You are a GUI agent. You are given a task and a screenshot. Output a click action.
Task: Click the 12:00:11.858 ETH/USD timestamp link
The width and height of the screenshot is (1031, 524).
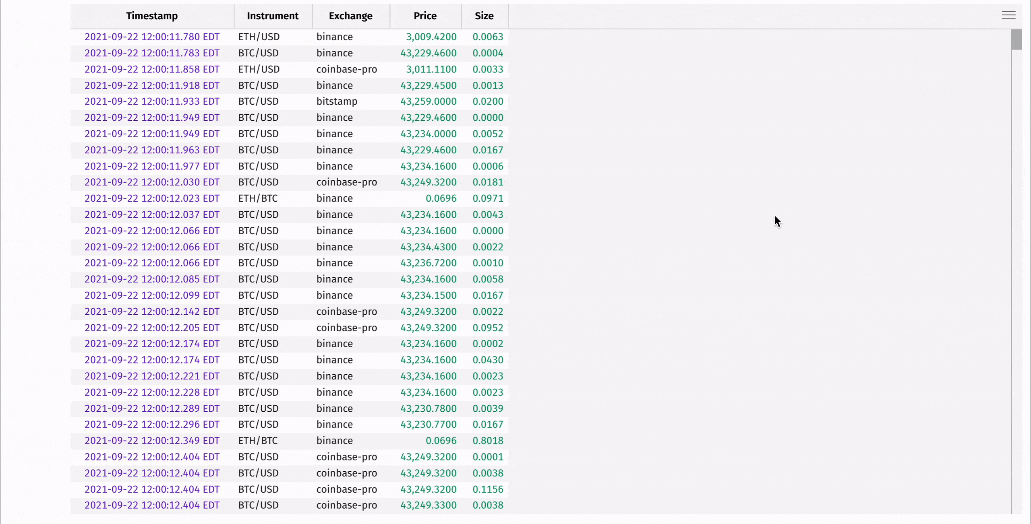click(152, 69)
